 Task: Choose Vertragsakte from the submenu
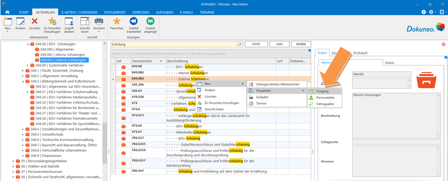324,104
